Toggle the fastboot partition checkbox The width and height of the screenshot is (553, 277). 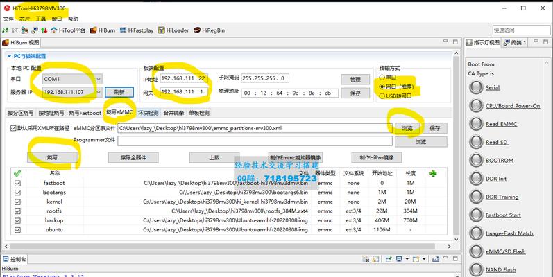17,184
